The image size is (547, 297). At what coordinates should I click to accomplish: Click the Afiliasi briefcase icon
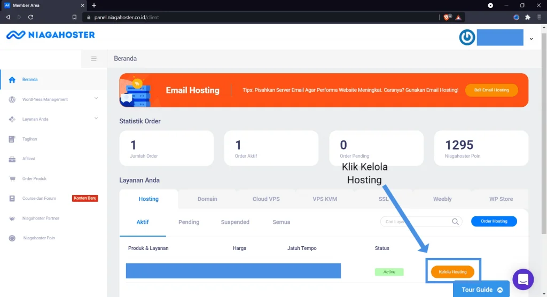[x=12, y=159]
